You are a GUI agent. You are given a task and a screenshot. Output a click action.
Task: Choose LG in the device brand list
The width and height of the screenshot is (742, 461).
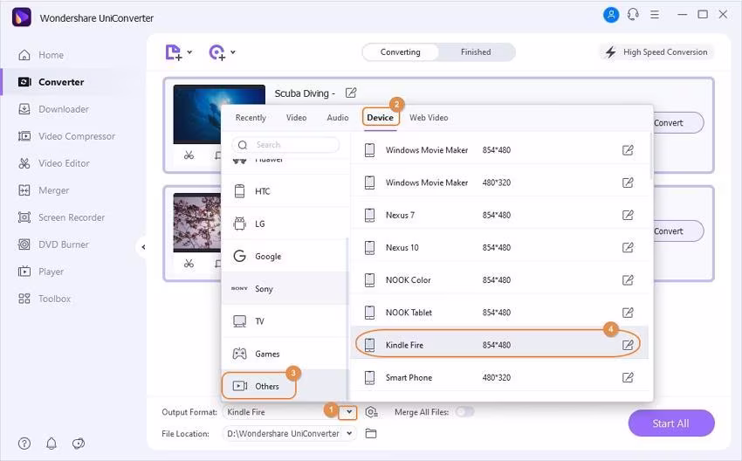pyautogui.click(x=285, y=224)
